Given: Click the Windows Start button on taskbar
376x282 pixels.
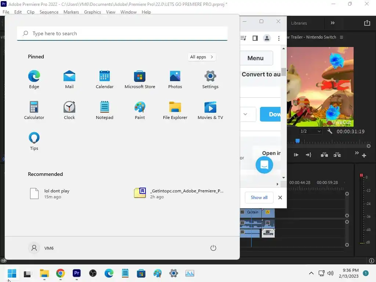Looking at the screenshot, I should click(x=12, y=273).
